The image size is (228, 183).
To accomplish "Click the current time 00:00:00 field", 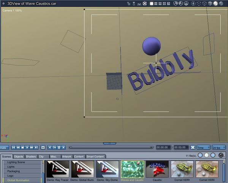I will 163,148.
